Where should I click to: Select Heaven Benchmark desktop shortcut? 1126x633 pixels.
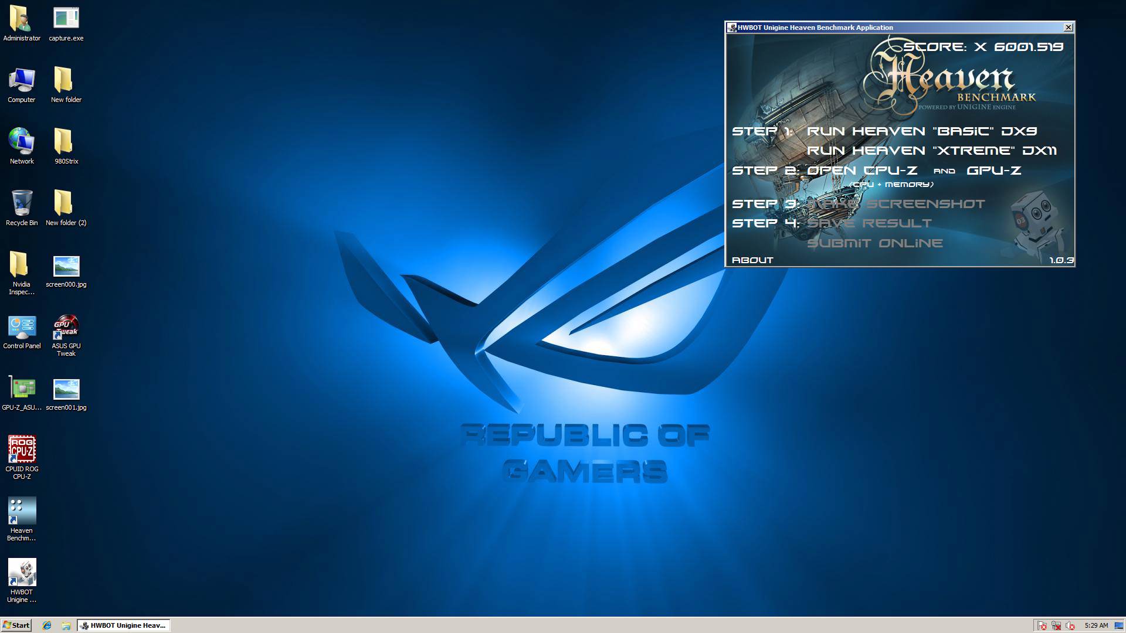[x=22, y=519]
